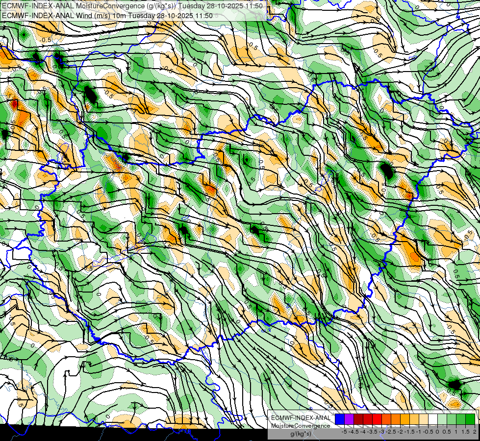Click the -5 tick label on the legend
This screenshot has height=441, width=480.
pos(344,432)
